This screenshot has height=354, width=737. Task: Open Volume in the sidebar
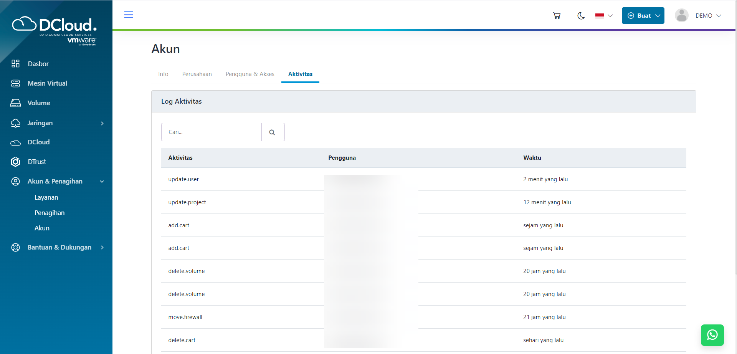click(39, 103)
